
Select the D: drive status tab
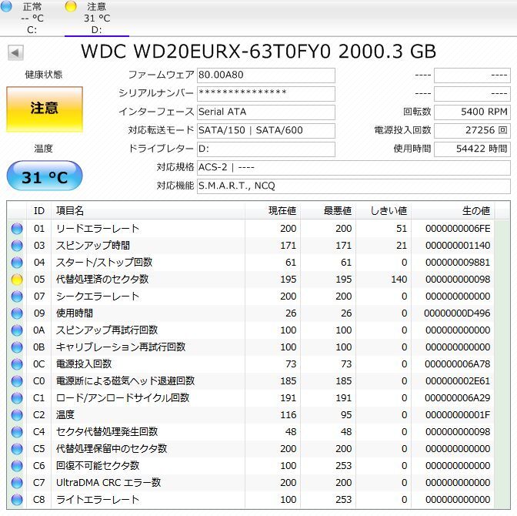(x=97, y=18)
